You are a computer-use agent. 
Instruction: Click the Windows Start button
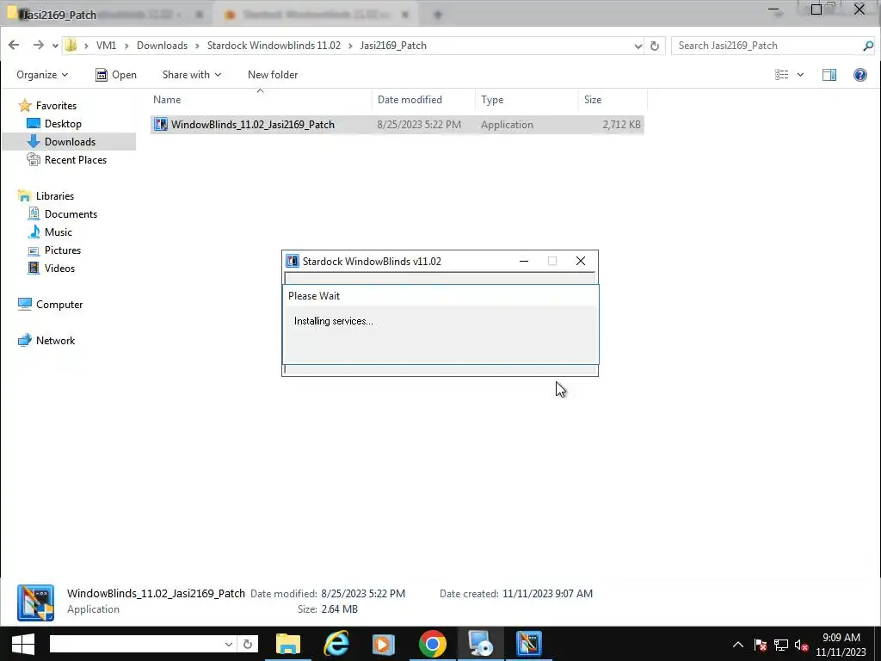pos(22,644)
